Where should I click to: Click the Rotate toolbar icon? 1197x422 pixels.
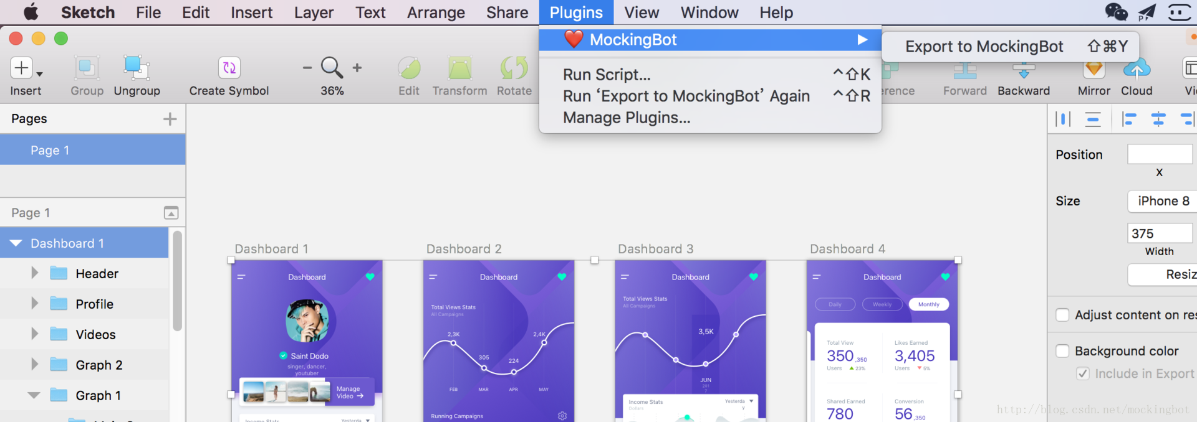(514, 67)
